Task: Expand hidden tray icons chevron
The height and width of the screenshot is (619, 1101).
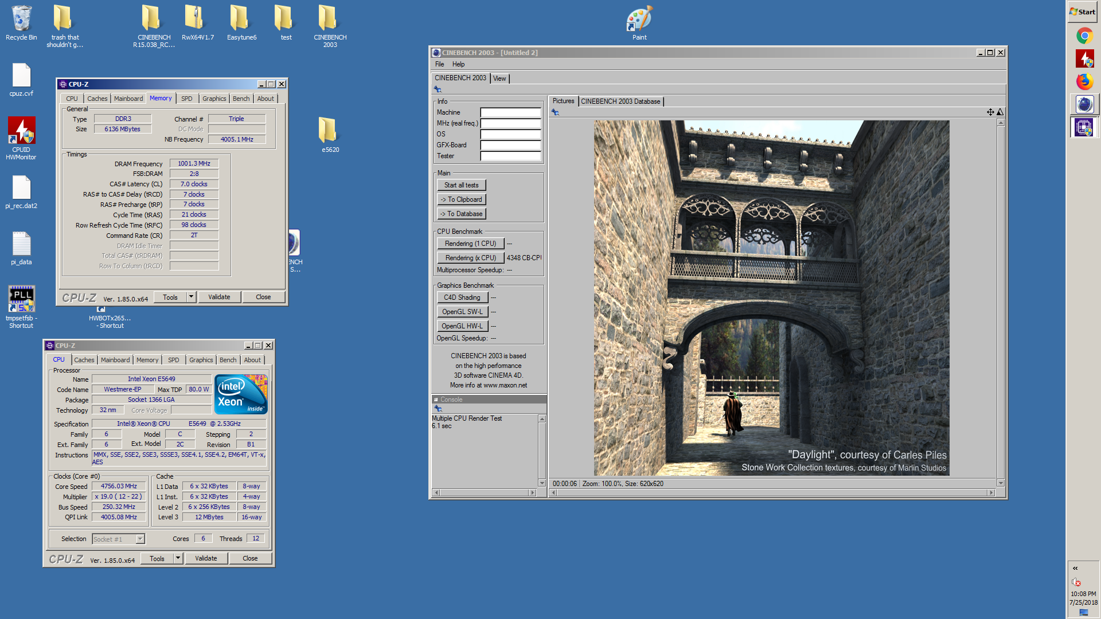Action: [x=1075, y=569]
